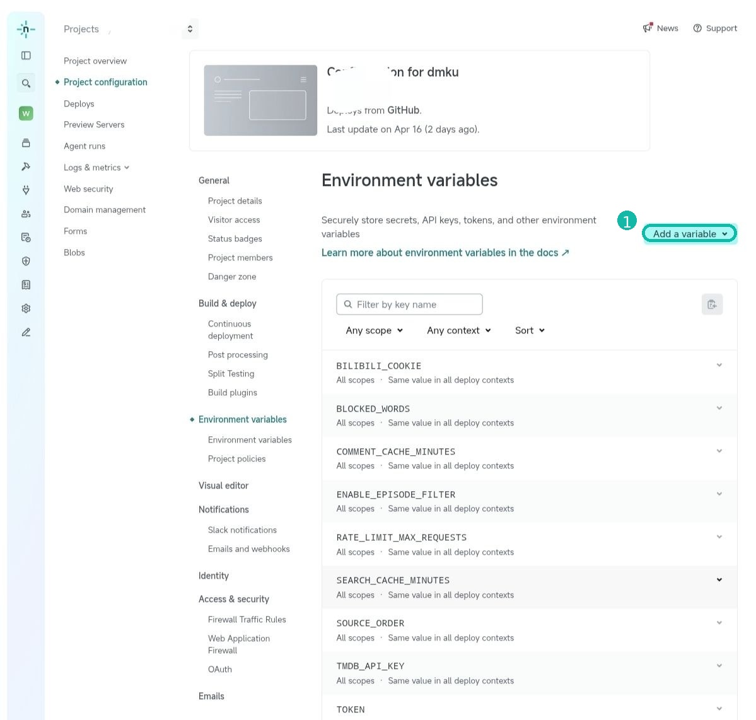This screenshot has width=756, height=720.
Task: Click the News megaphone icon
Action: coord(647,28)
